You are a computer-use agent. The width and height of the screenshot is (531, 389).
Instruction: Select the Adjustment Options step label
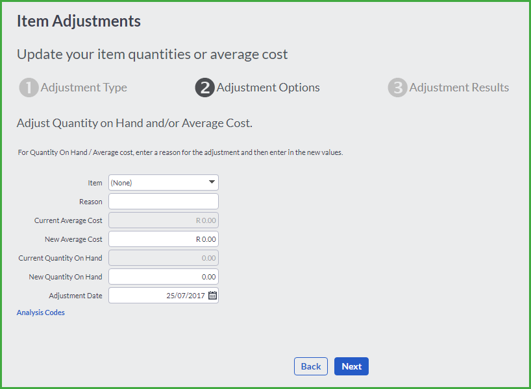pos(268,88)
